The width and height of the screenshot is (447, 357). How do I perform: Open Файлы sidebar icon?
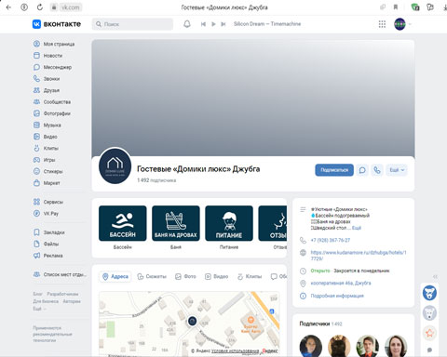coord(36,244)
